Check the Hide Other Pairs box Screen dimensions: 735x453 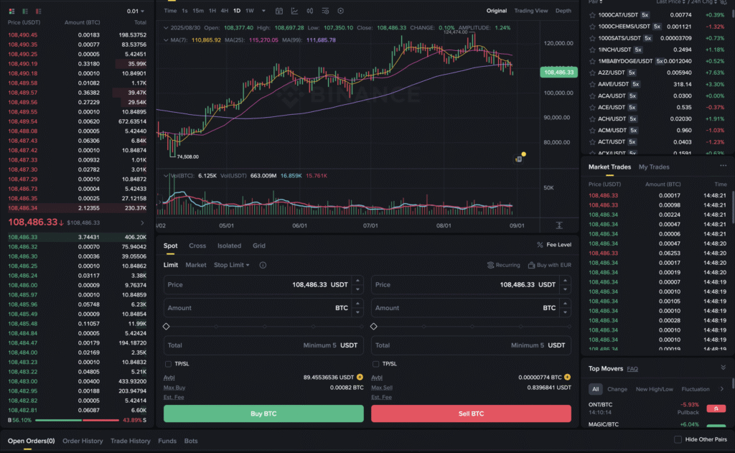678,439
